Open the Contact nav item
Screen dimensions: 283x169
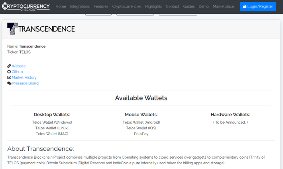pos(172,6)
